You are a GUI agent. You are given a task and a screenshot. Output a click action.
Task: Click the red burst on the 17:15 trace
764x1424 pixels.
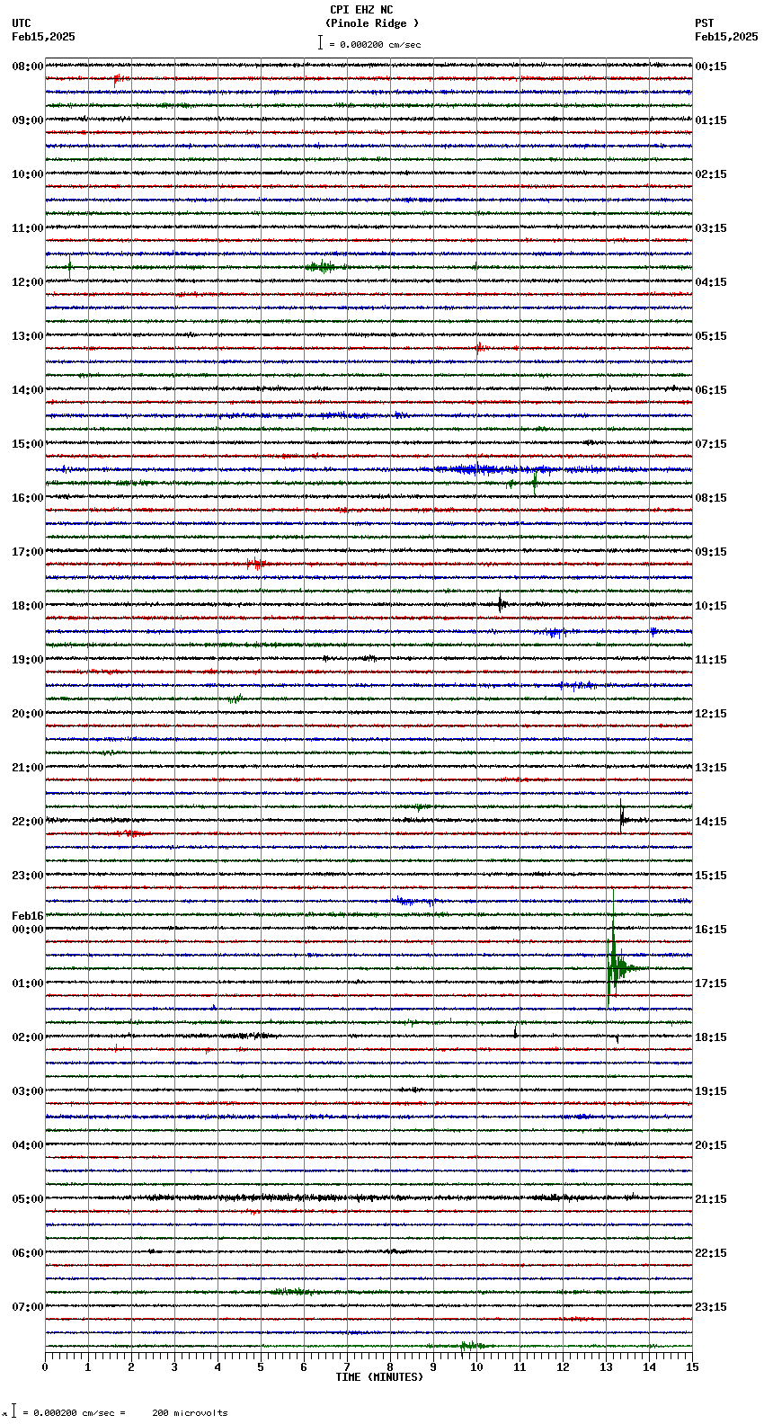[x=256, y=565]
